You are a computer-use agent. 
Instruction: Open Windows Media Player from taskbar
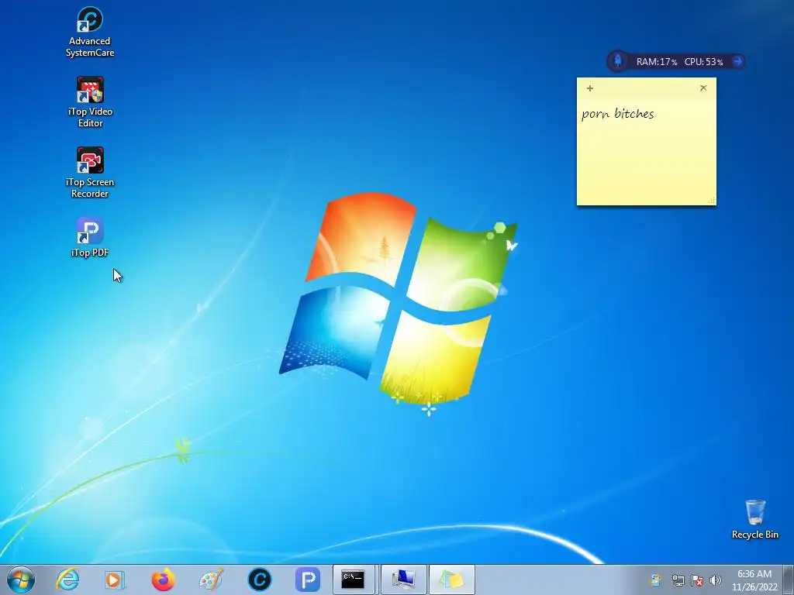tap(115, 580)
